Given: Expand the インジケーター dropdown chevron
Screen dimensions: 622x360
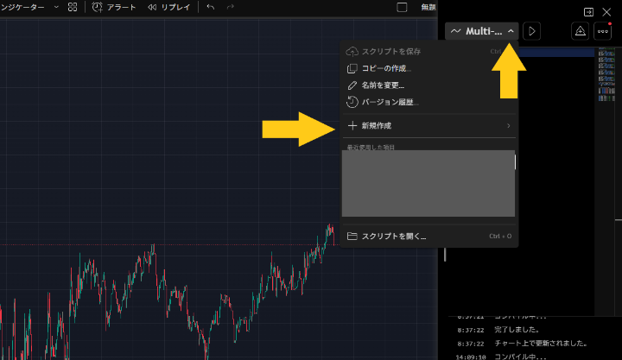Looking at the screenshot, I should pos(56,7).
